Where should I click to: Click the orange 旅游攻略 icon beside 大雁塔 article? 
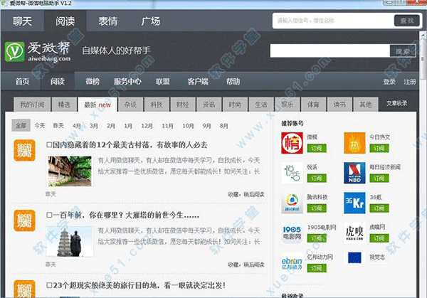[24, 220]
